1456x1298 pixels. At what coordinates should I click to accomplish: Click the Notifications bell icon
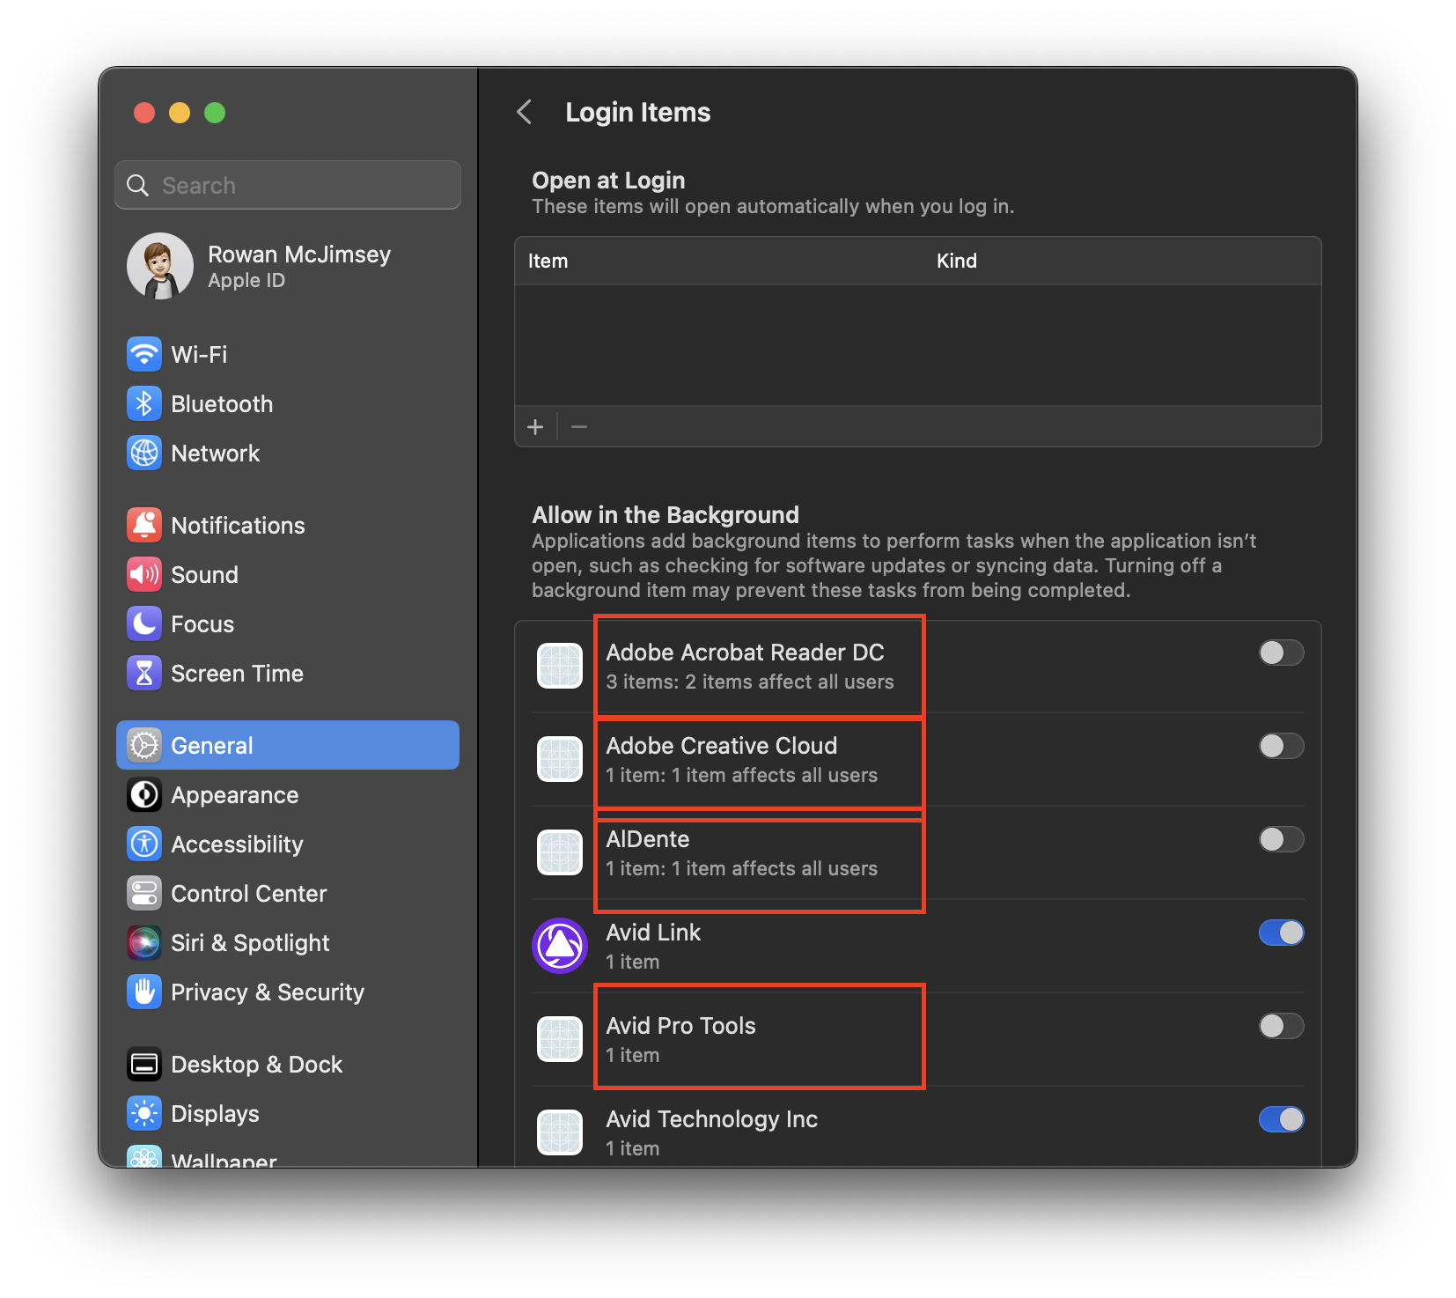(144, 525)
